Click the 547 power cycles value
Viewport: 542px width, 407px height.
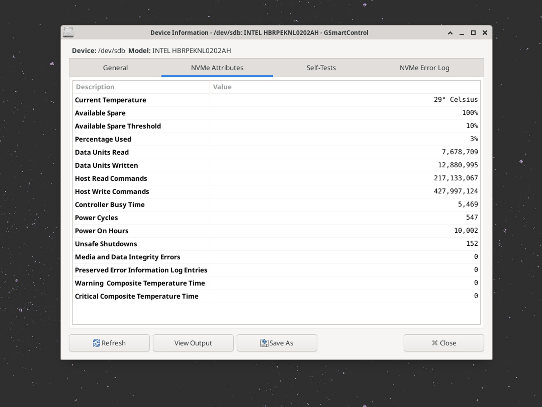(472, 217)
